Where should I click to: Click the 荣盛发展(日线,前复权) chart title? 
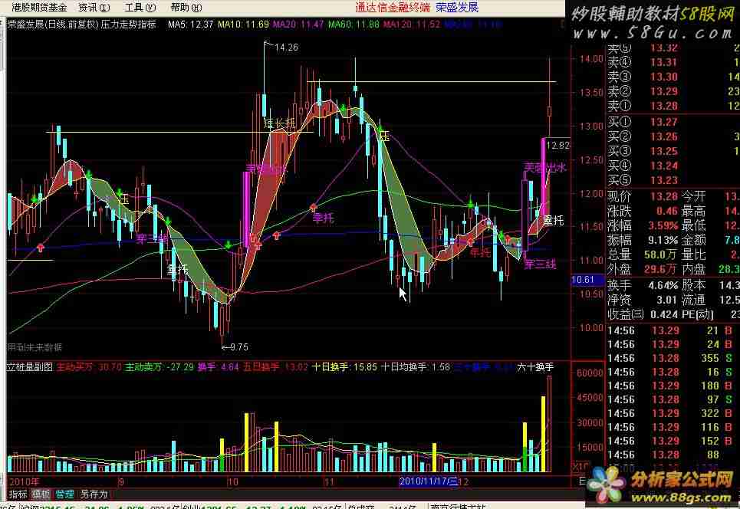[x=52, y=25]
